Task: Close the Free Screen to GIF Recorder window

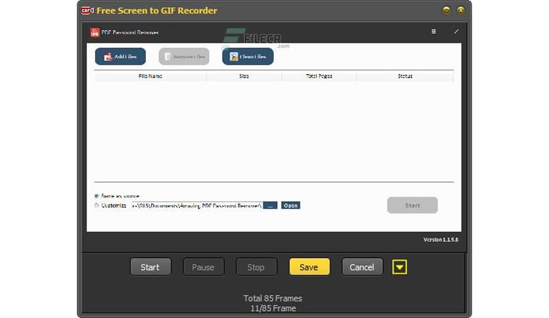Action: [x=461, y=10]
